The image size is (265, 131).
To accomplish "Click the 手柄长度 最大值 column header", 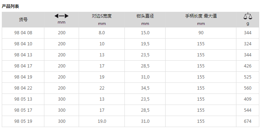I will [201, 16].
